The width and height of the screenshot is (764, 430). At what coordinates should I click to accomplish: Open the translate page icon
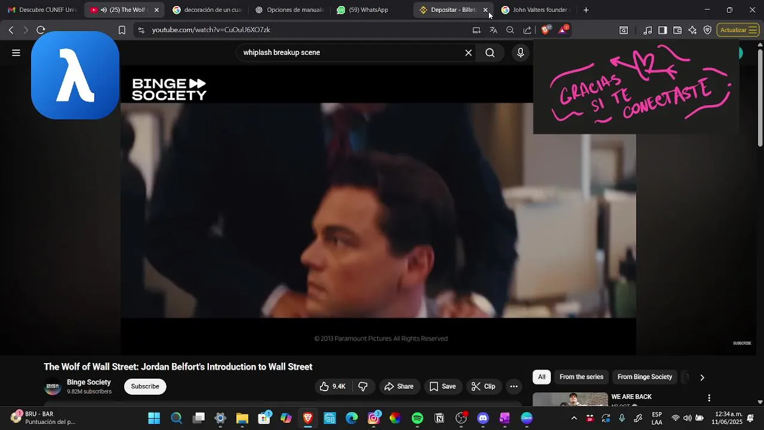coord(493,30)
